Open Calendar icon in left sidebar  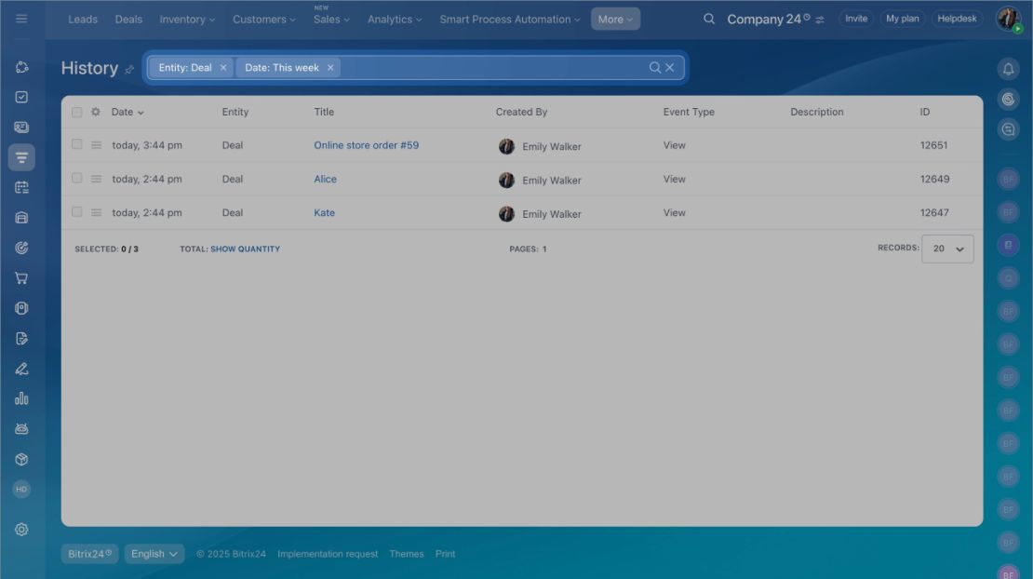click(21, 188)
